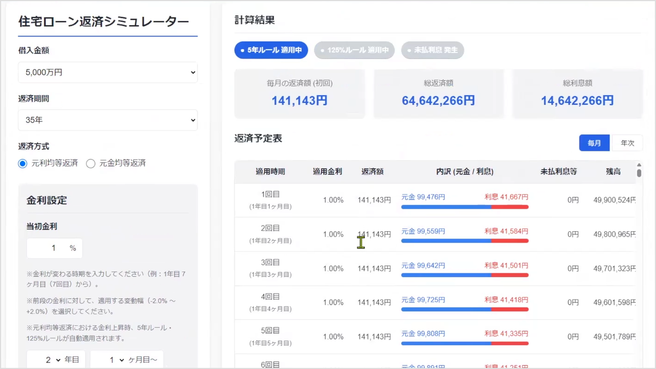
Task: Switch schedule view to 年次 tab
Action: point(627,143)
